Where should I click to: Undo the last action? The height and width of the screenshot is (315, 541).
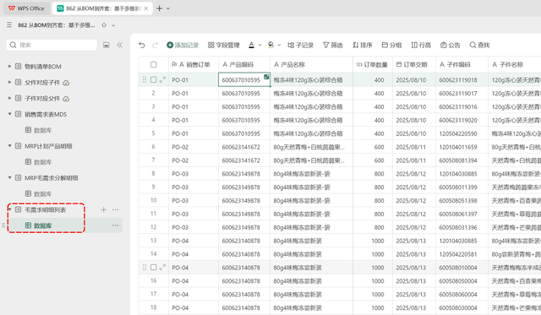[142, 45]
